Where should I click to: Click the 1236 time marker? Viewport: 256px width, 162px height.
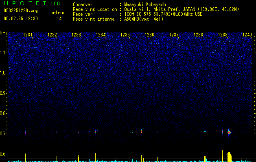pos(149,35)
